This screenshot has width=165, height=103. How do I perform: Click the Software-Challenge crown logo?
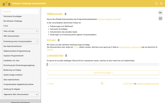coord(6,4)
